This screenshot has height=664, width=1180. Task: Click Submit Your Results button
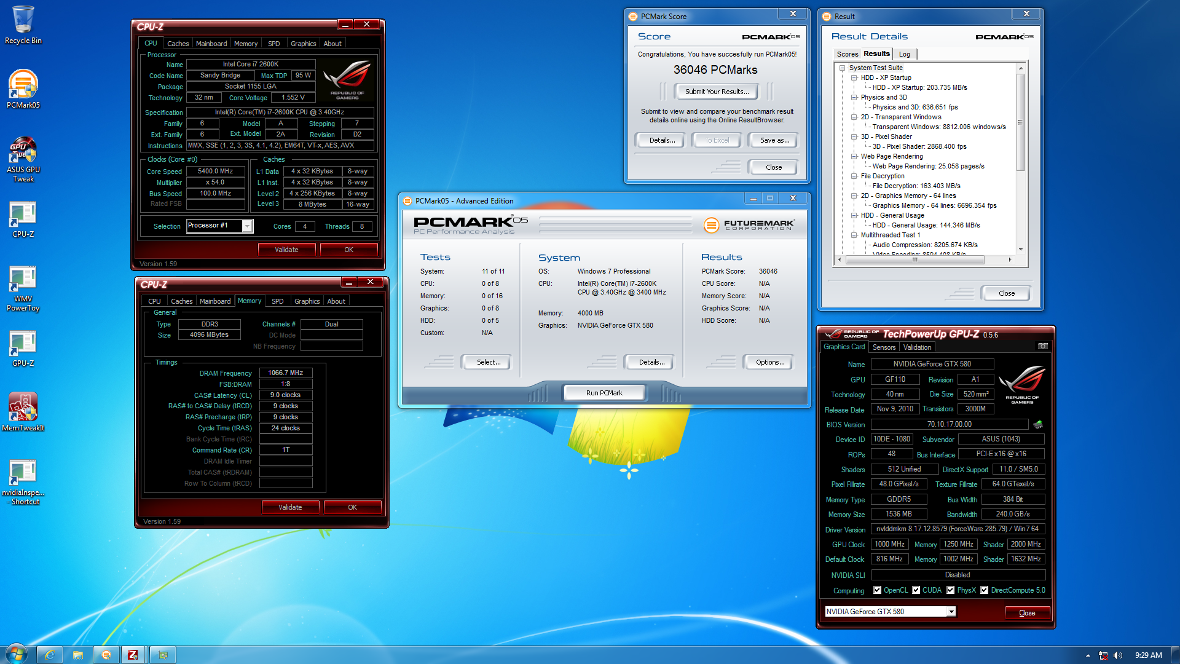(717, 92)
